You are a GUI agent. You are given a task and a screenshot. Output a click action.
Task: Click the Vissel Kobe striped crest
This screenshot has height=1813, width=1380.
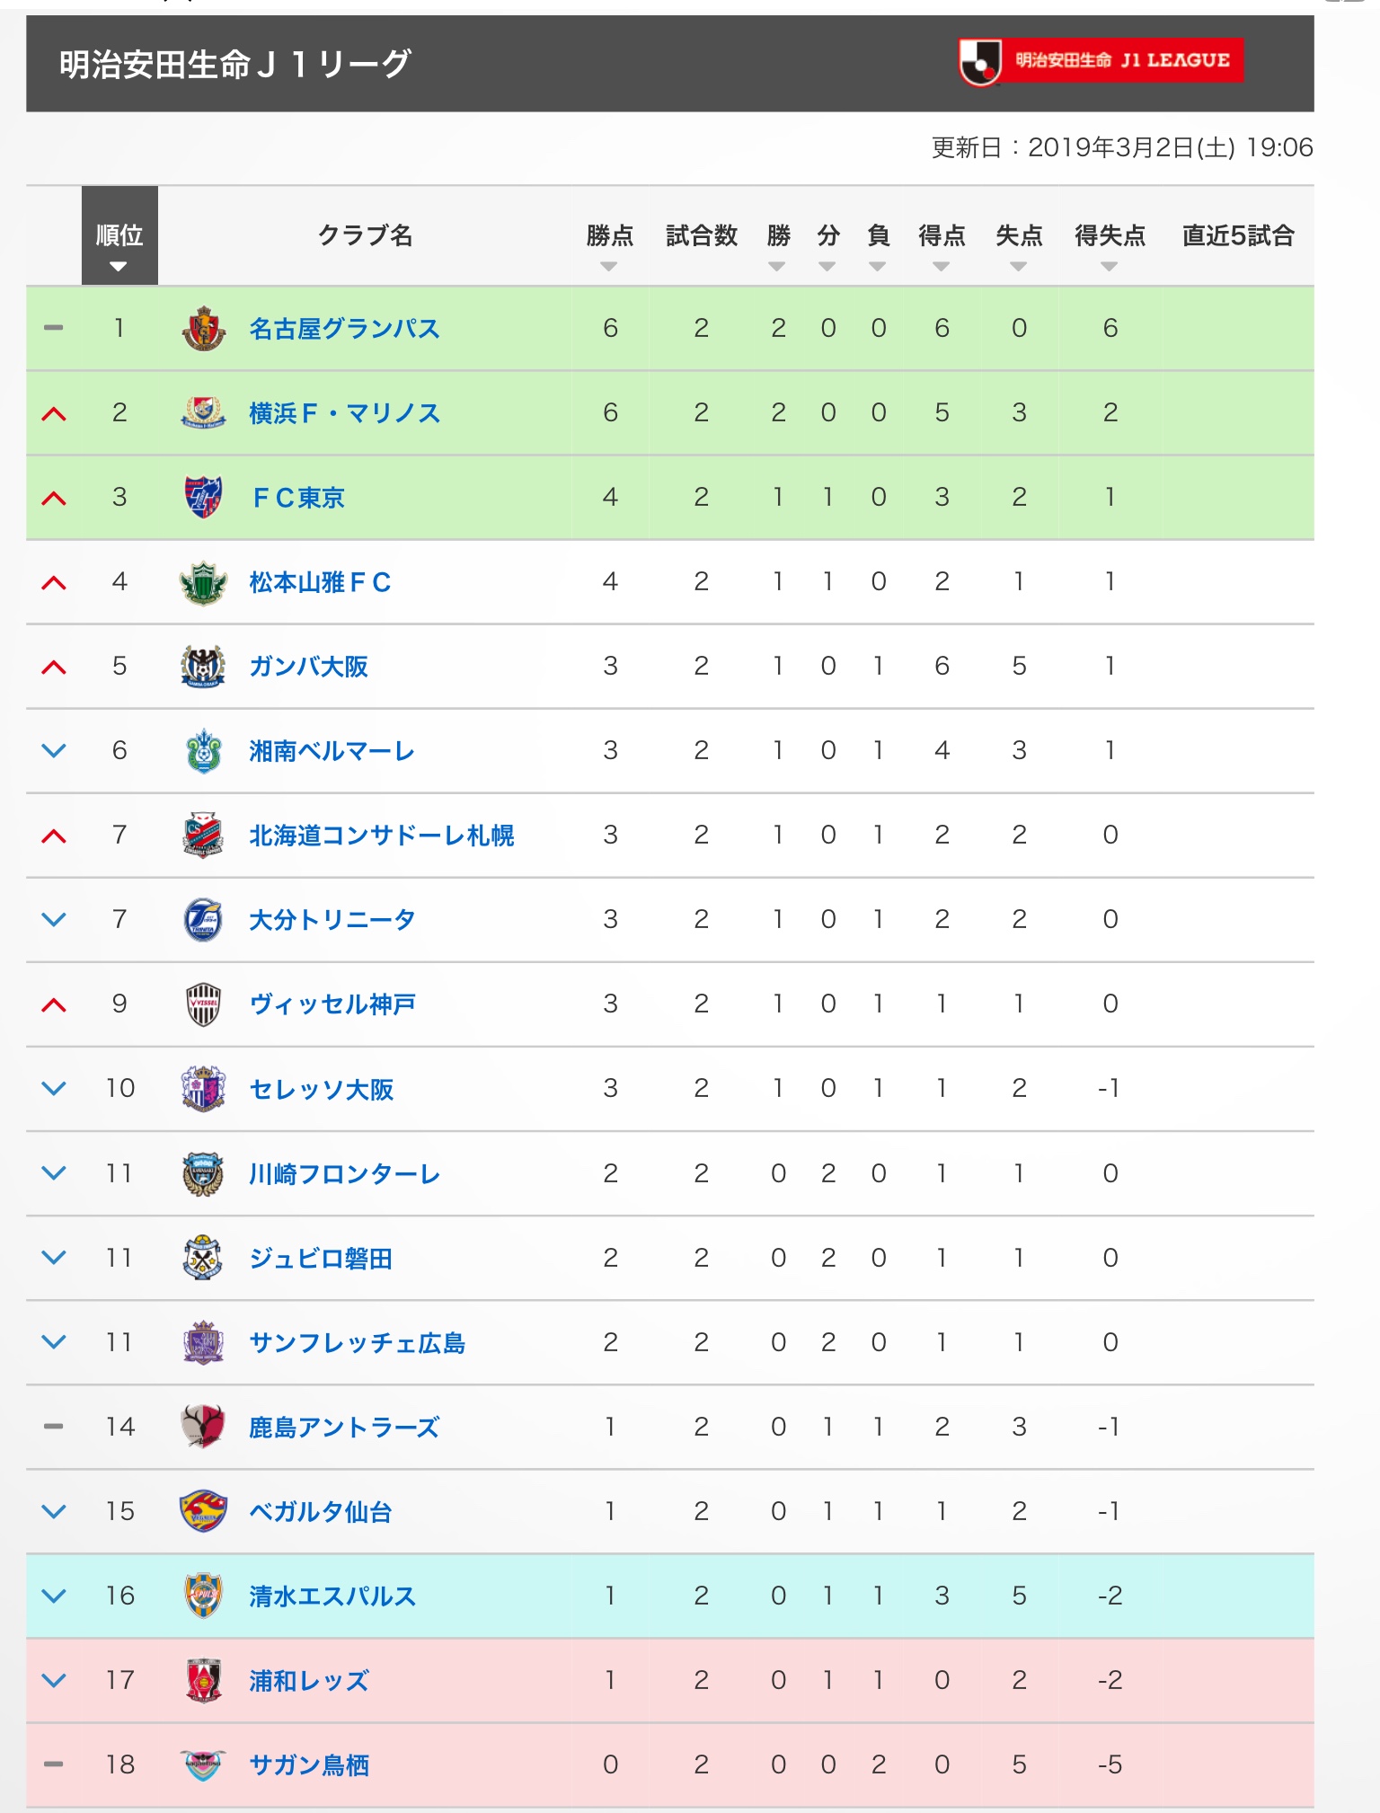pyautogui.click(x=203, y=1004)
